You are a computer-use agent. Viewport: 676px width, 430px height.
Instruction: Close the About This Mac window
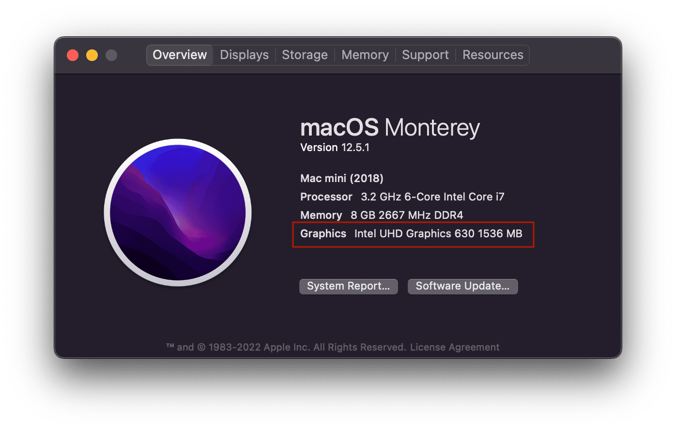pos(73,55)
